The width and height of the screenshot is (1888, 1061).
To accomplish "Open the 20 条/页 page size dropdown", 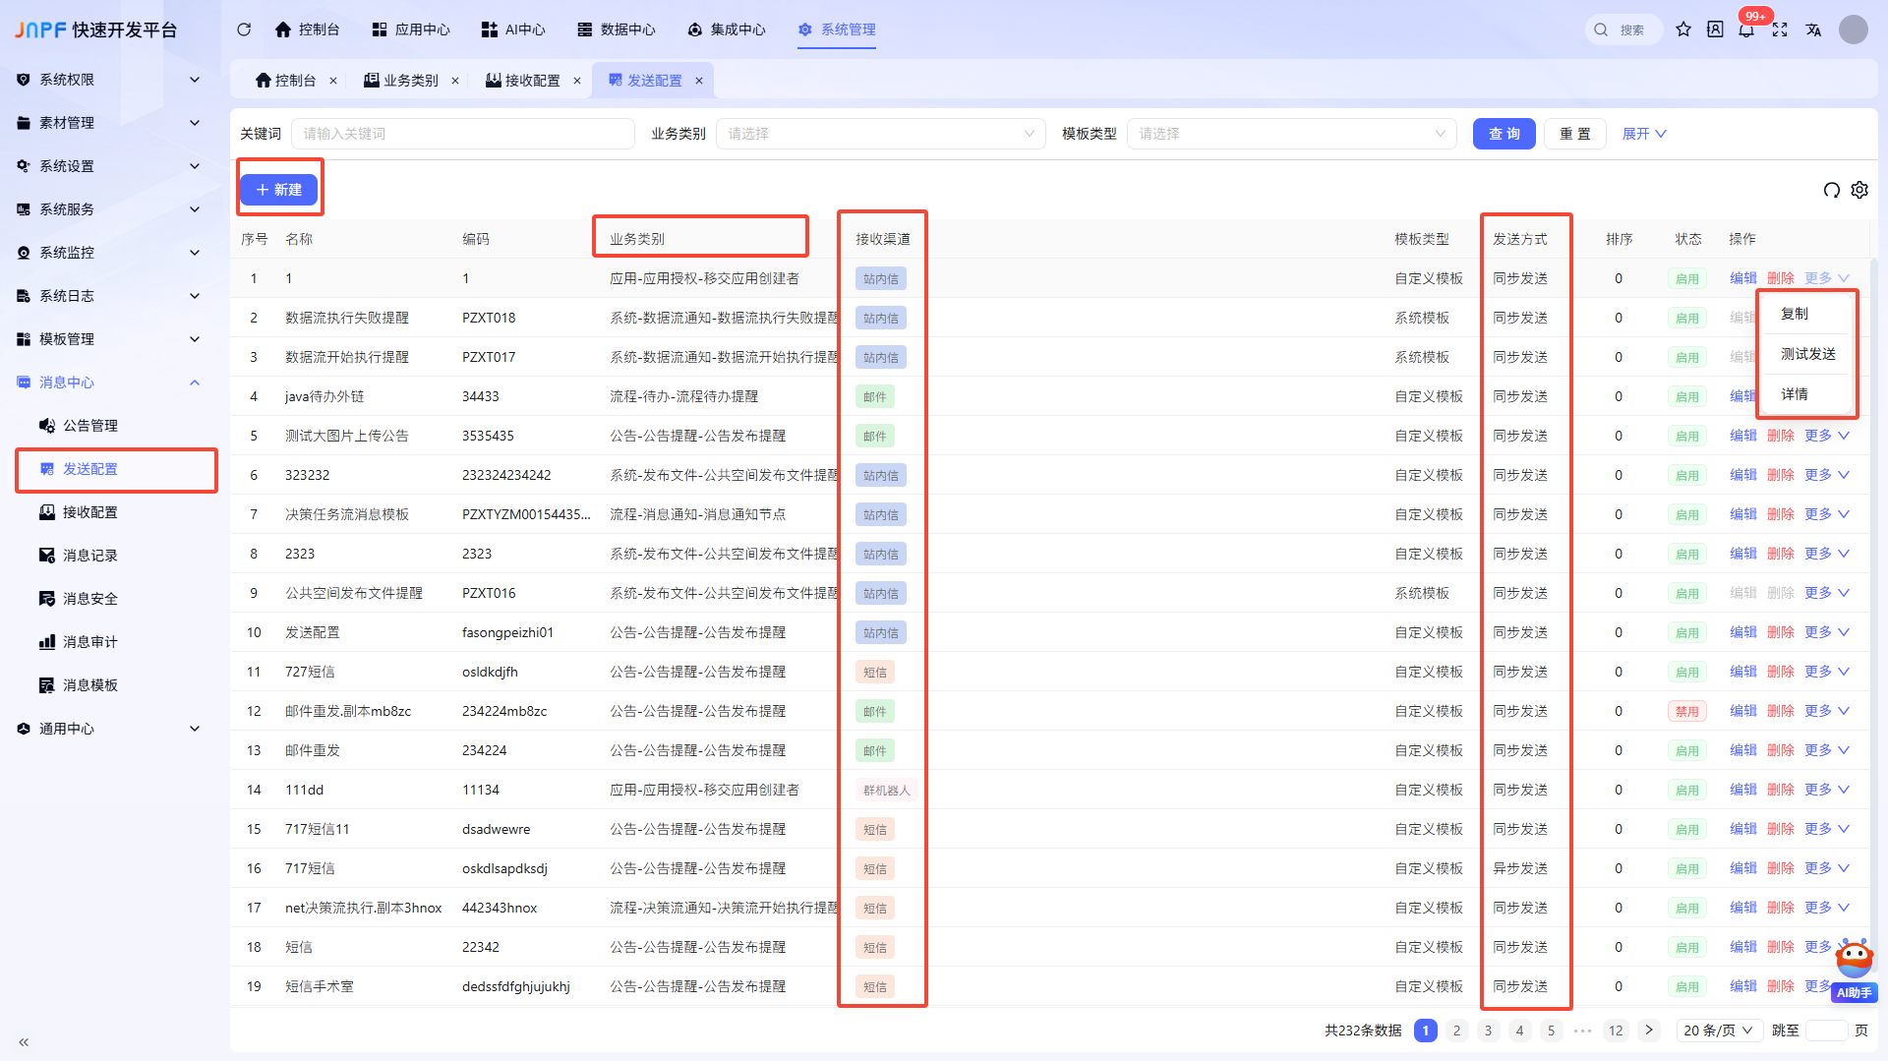I will tap(1718, 1031).
